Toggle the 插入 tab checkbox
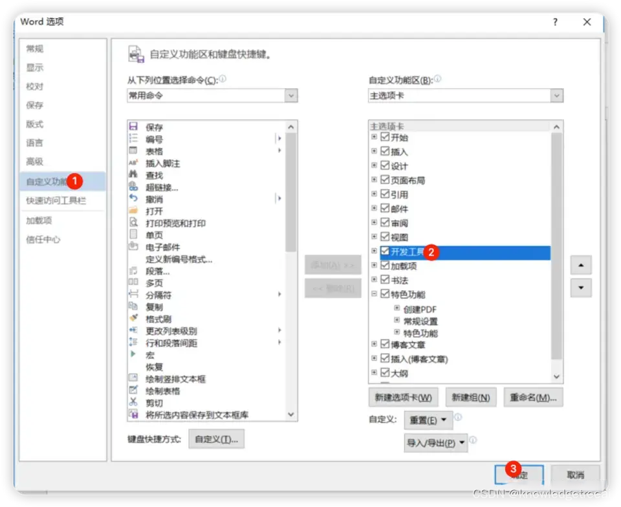The image size is (621, 507). coord(385,151)
